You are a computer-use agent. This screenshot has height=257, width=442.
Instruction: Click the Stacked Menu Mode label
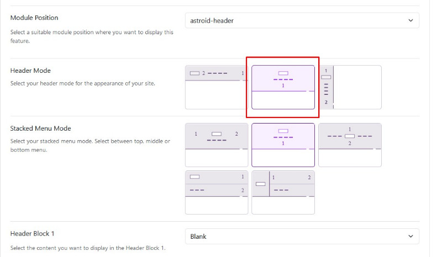tap(40, 128)
